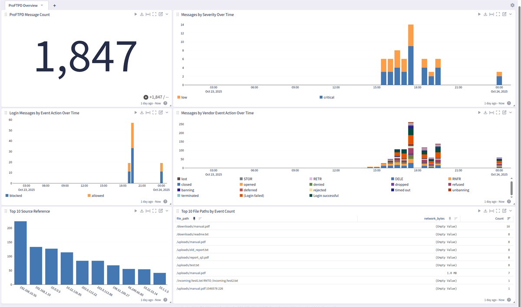Pin the file_path column

pos(194,219)
